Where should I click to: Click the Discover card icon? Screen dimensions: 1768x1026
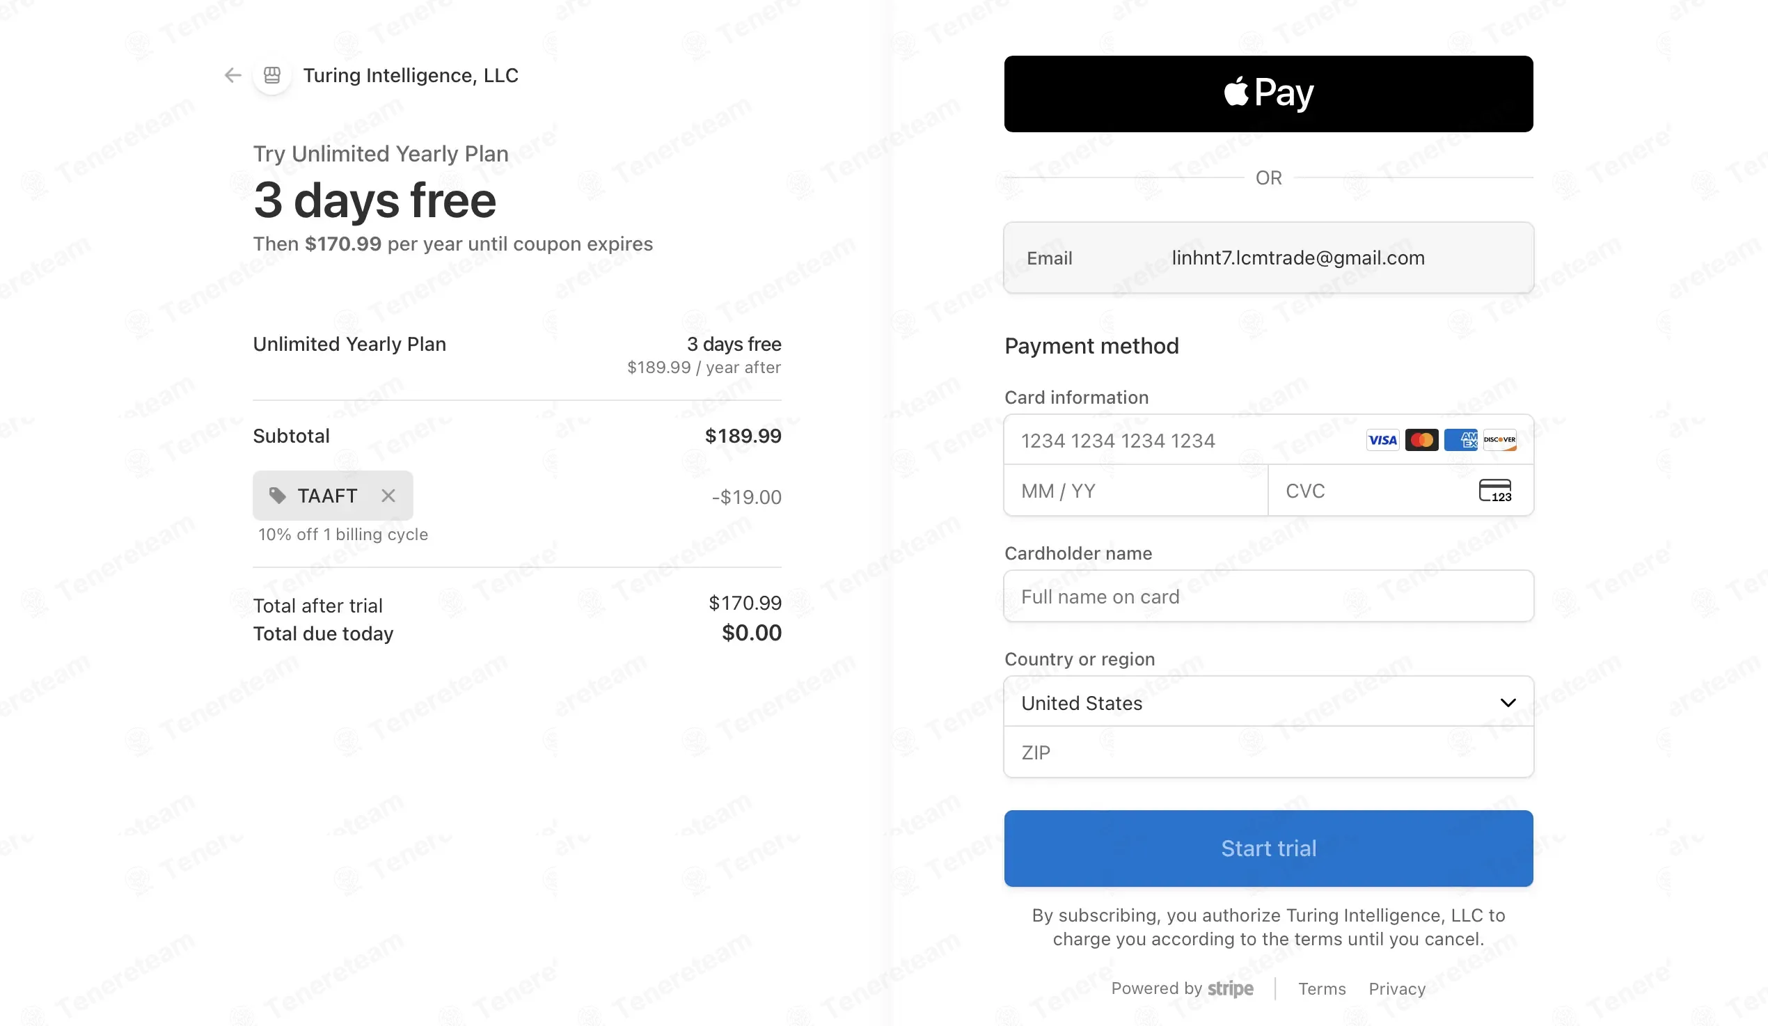pos(1499,440)
